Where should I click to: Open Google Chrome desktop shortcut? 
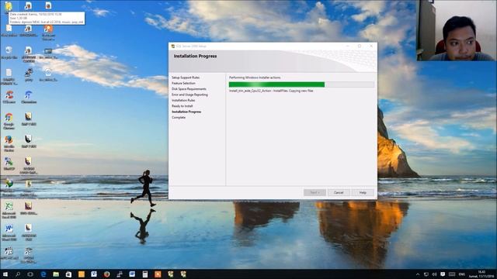click(x=9, y=121)
